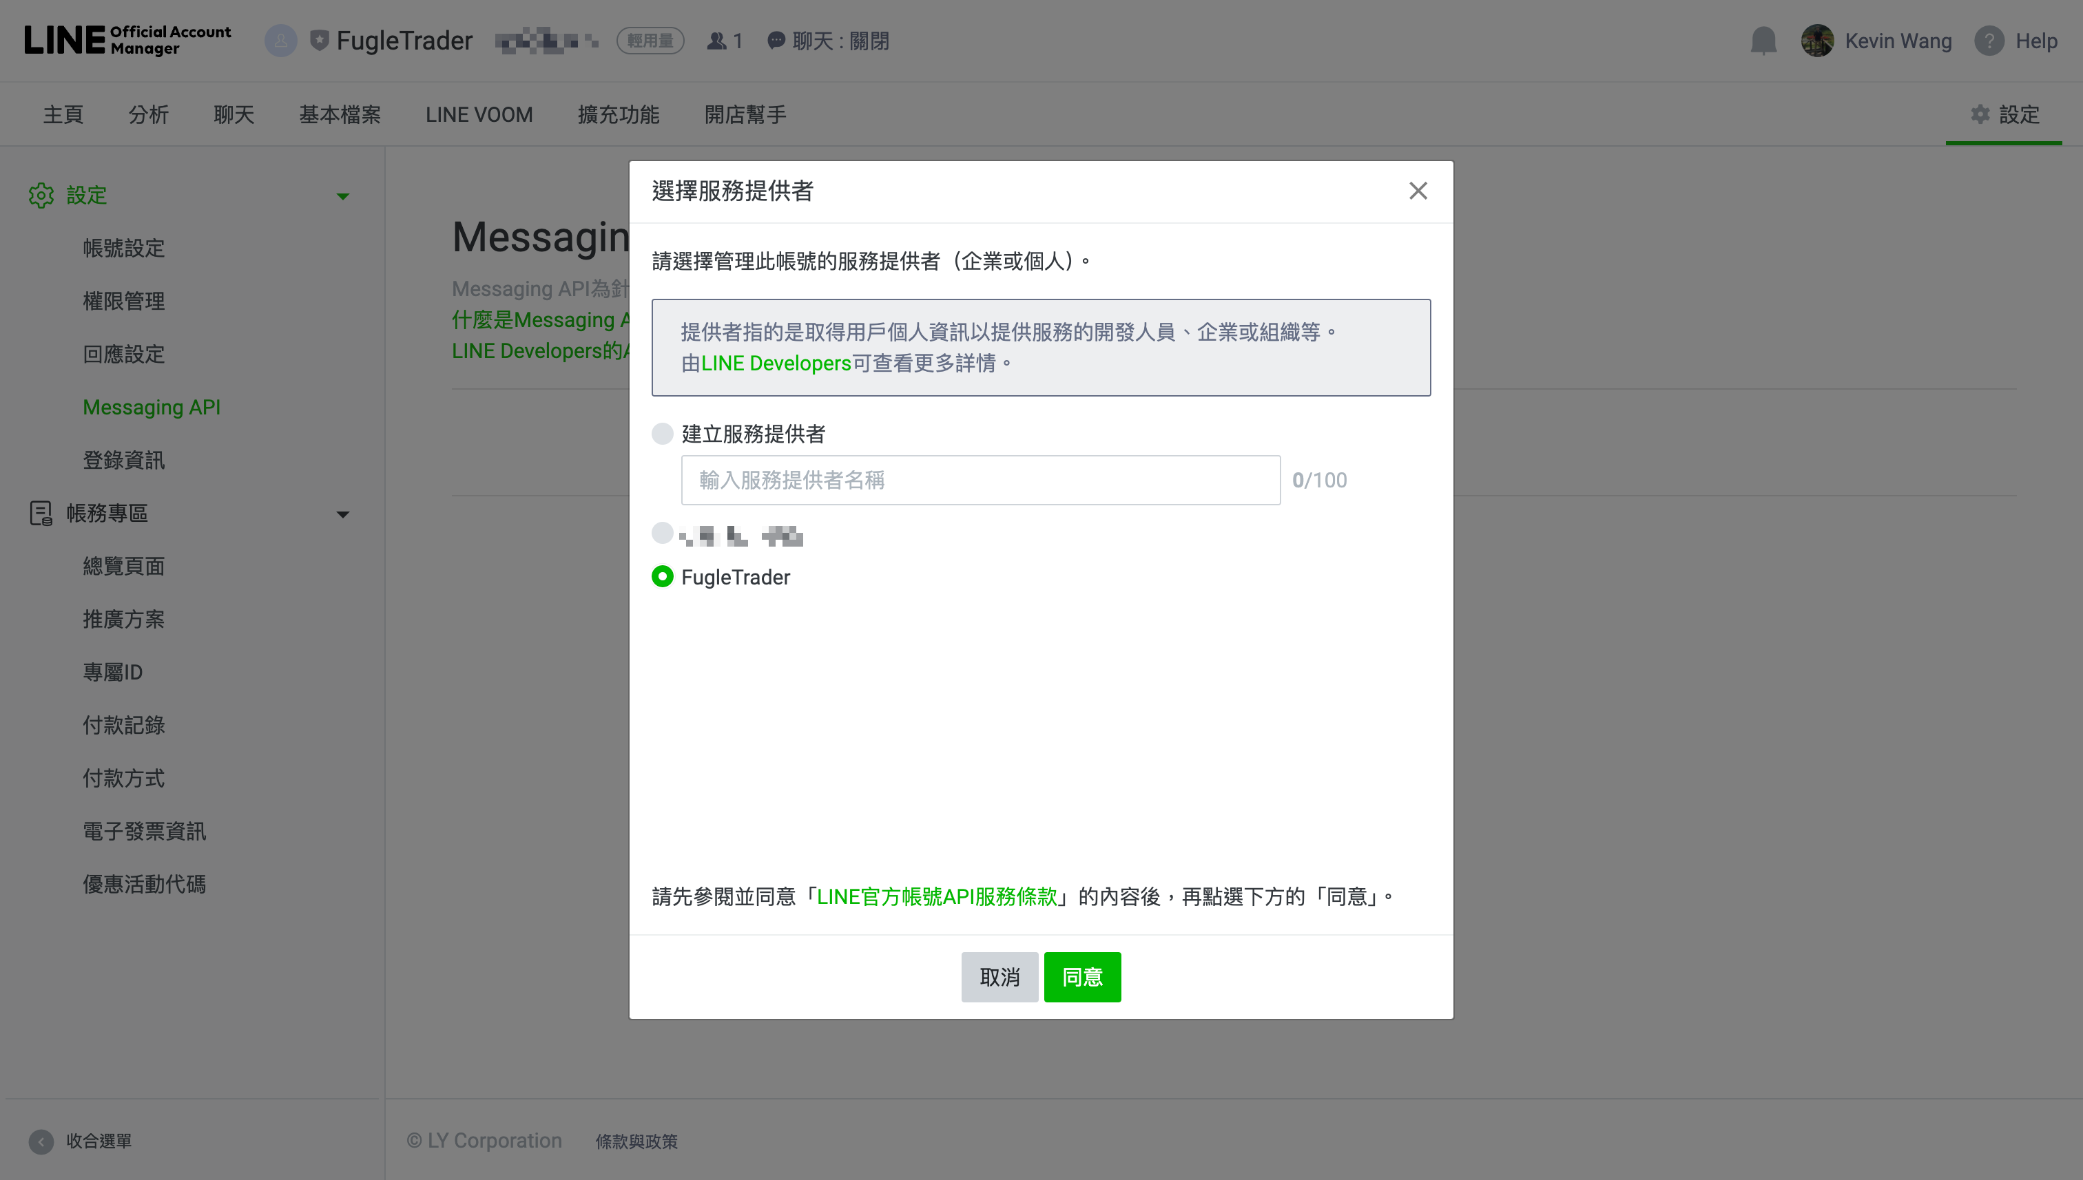Click the friends count person icon
Image resolution: width=2083 pixels, height=1180 pixels.
point(716,41)
